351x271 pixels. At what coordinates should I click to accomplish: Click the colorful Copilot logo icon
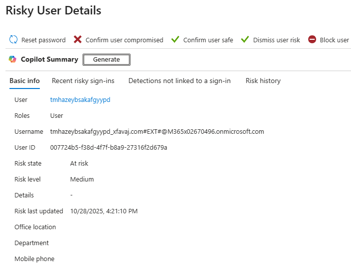tap(13, 60)
